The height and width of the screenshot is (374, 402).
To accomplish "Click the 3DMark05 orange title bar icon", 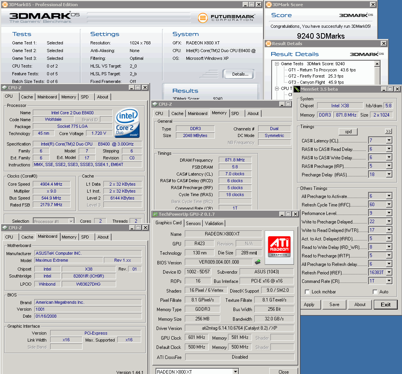I will pyautogui.click(x=5, y=4).
